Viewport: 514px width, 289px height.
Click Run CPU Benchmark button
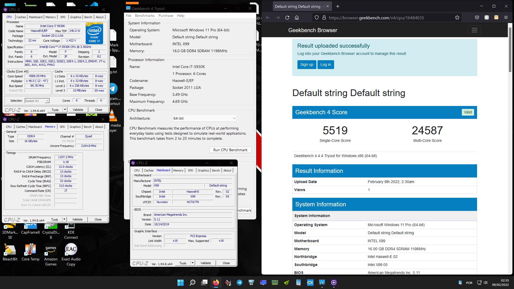click(x=230, y=150)
